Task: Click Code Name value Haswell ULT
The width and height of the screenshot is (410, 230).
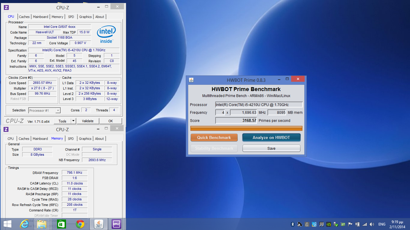Action: 45,32
